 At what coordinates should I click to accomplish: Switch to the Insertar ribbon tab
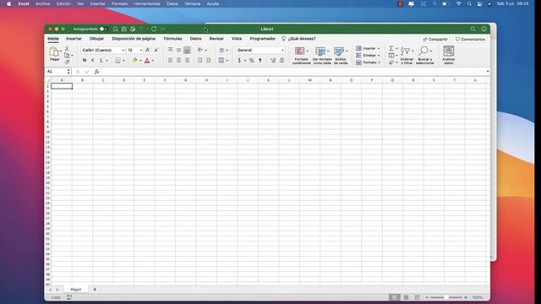coord(74,39)
